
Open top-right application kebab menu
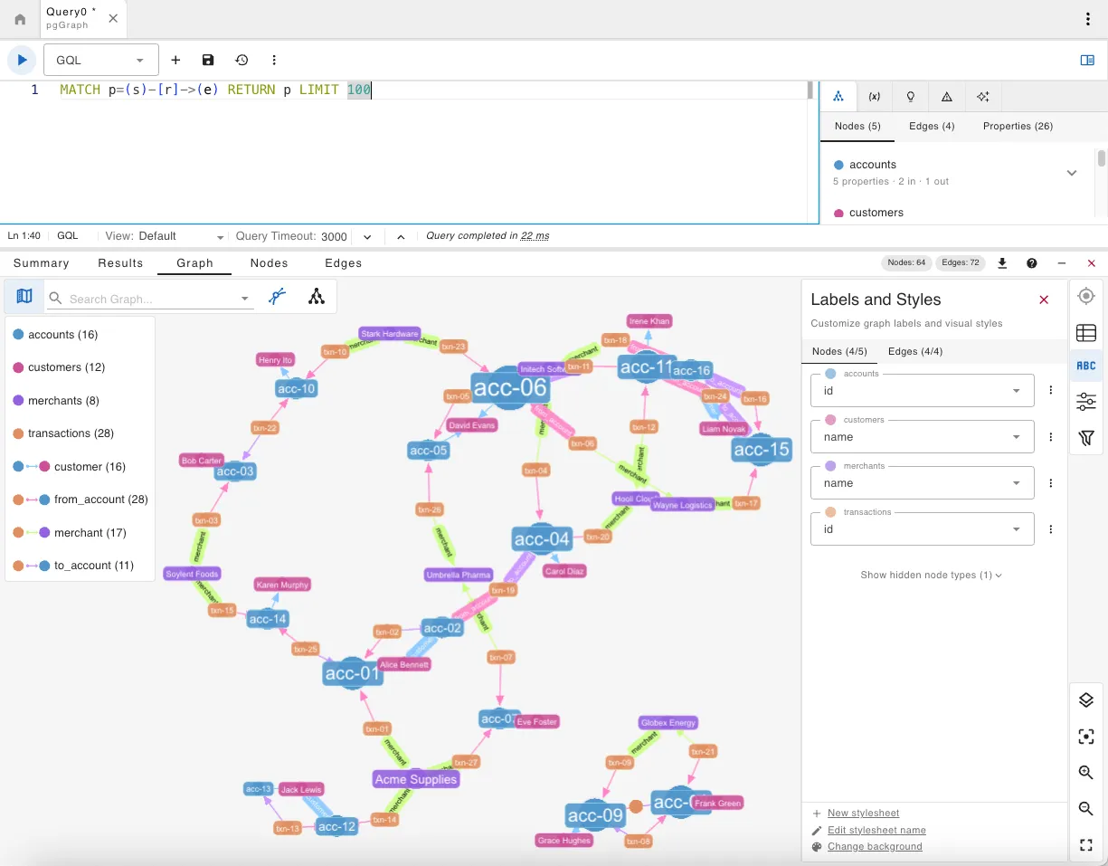pyautogui.click(x=1088, y=19)
